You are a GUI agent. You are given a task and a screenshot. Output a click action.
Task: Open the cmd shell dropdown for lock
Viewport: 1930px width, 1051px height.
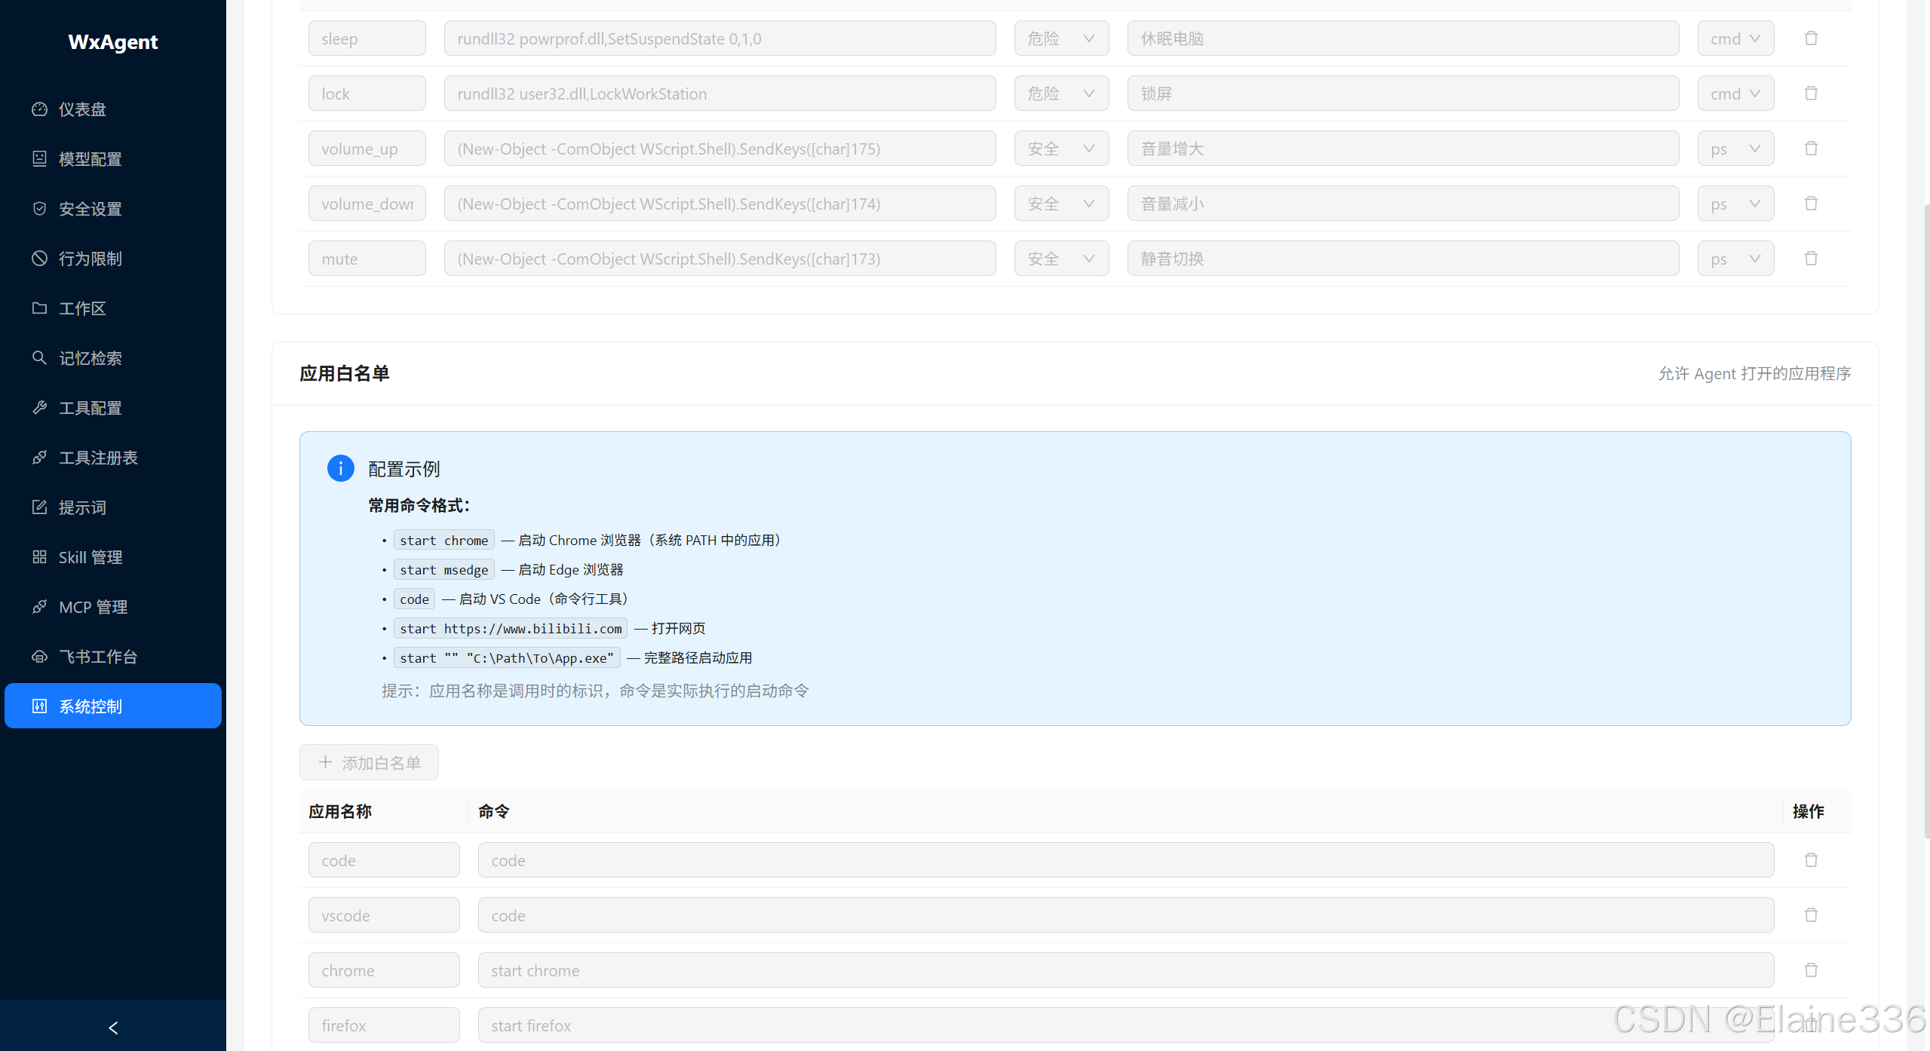pyautogui.click(x=1735, y=93)
